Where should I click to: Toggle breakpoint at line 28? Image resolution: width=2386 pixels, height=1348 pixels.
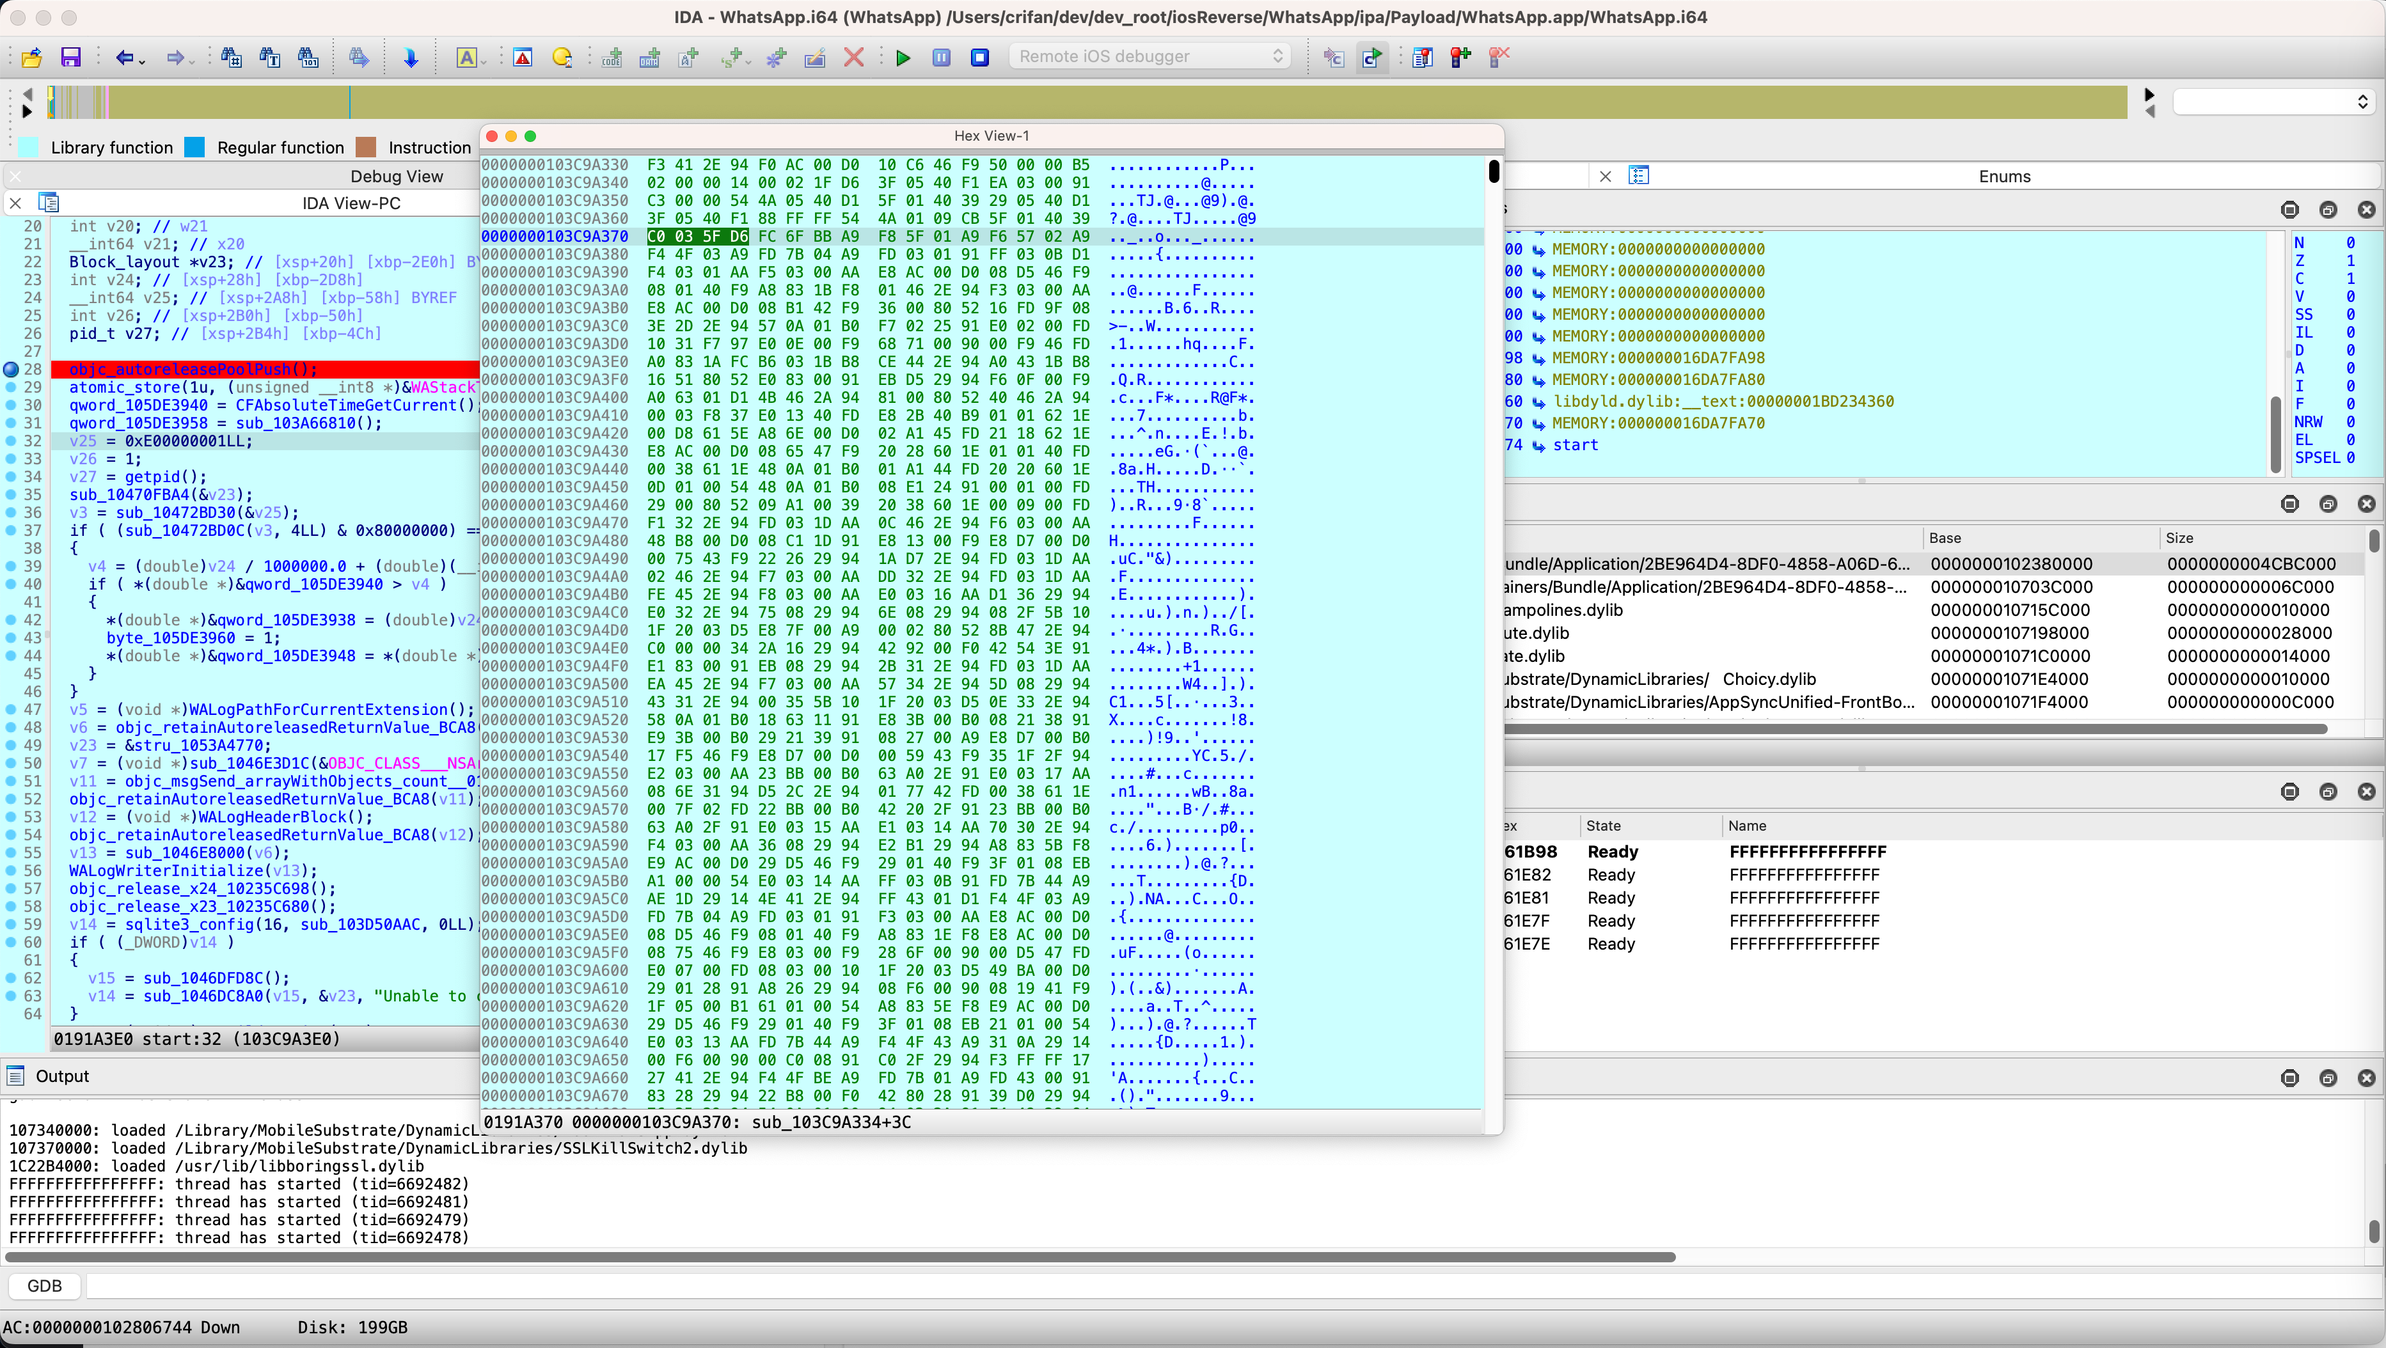(x=11, y=370)
